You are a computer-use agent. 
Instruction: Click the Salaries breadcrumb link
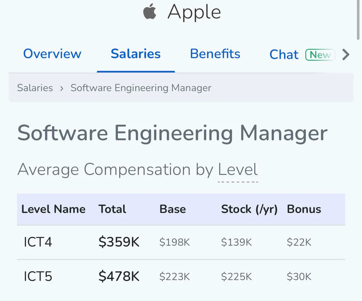(x=35, y=88)
